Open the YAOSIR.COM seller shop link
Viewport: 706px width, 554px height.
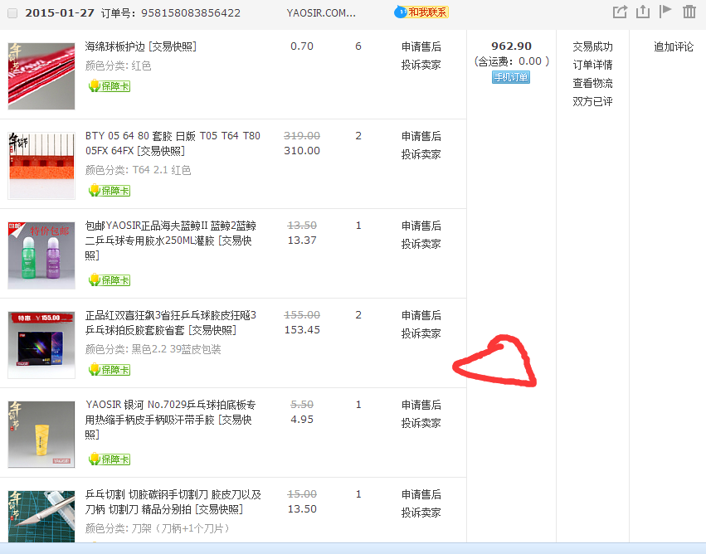321,13
